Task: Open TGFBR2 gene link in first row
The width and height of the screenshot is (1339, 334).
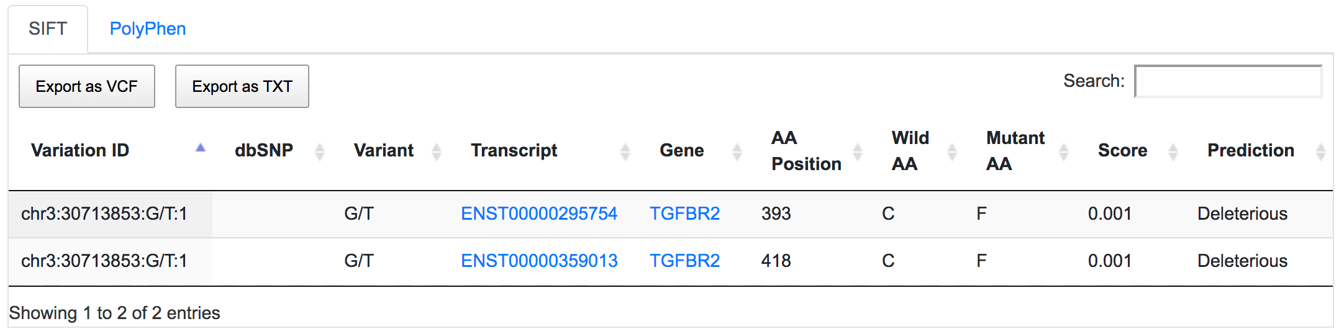Action: click(x=684, y=214)
